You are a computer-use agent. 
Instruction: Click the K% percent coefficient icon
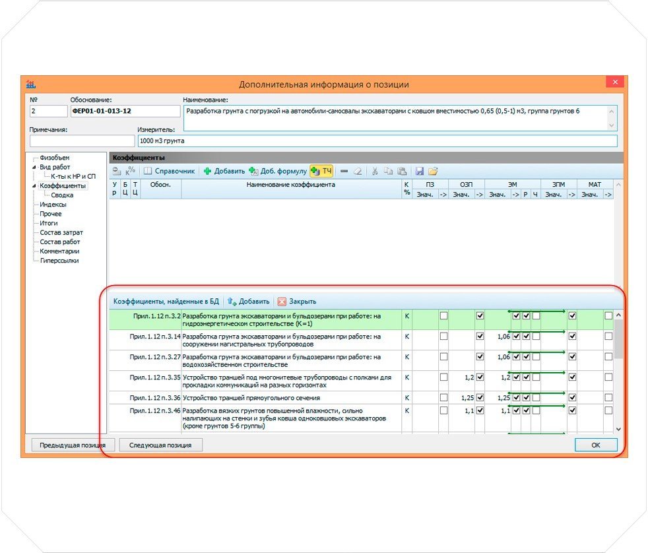(130, 171)
